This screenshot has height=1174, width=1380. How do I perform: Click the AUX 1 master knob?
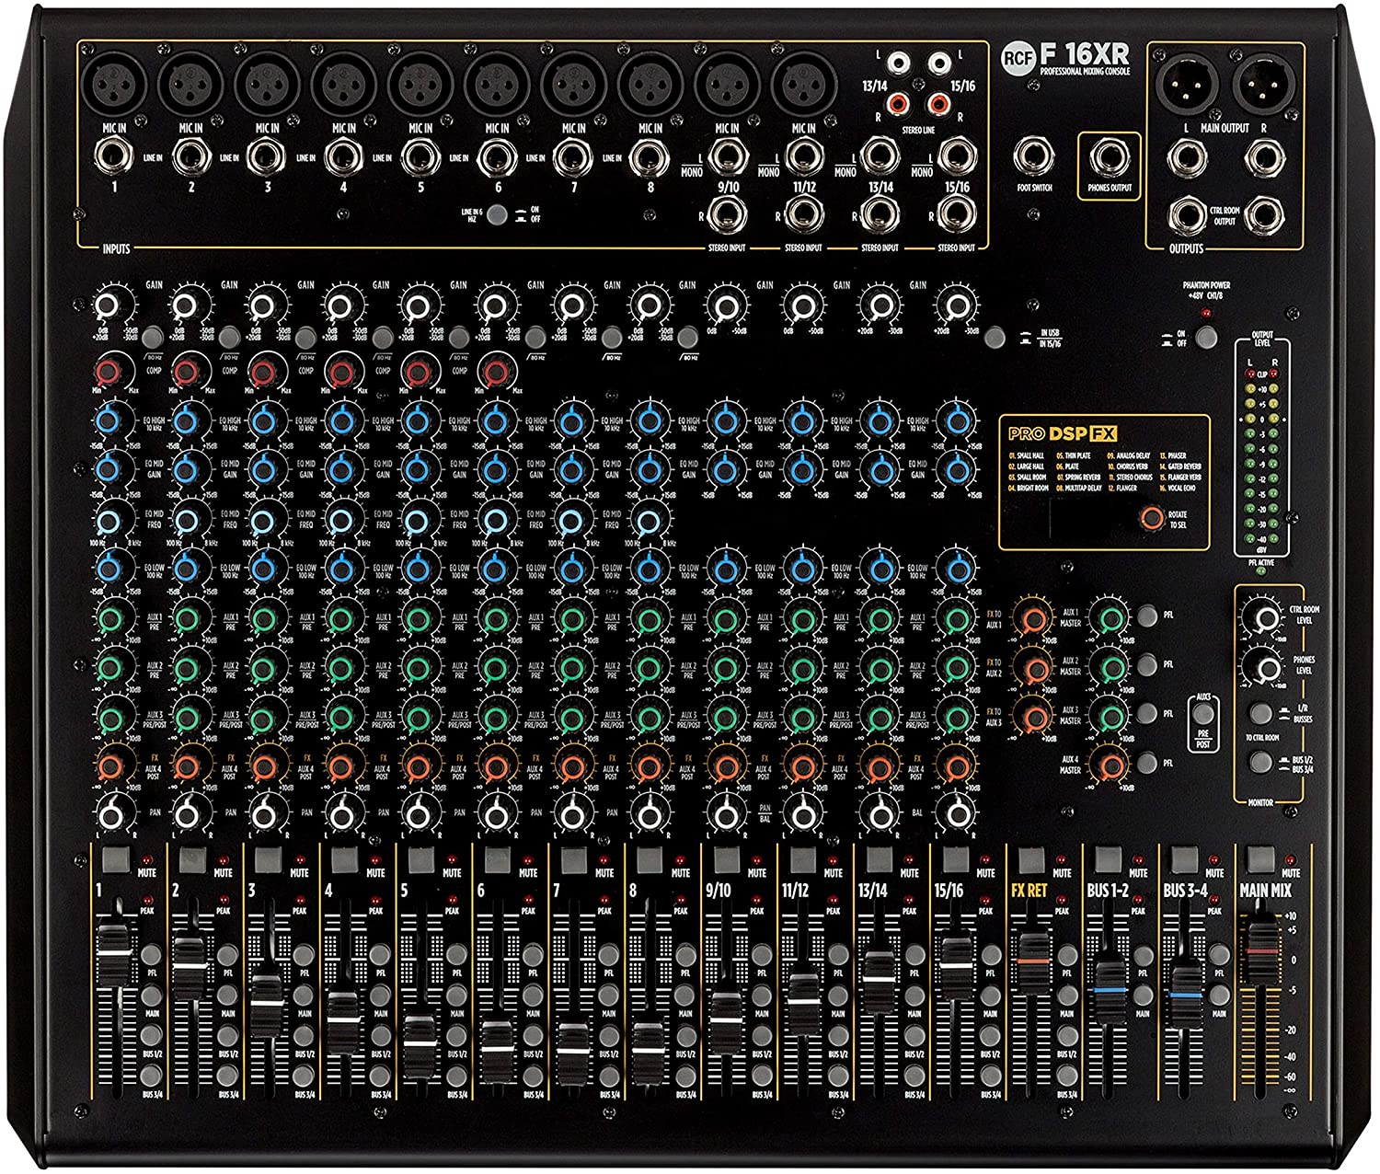tap(1109, 617)
